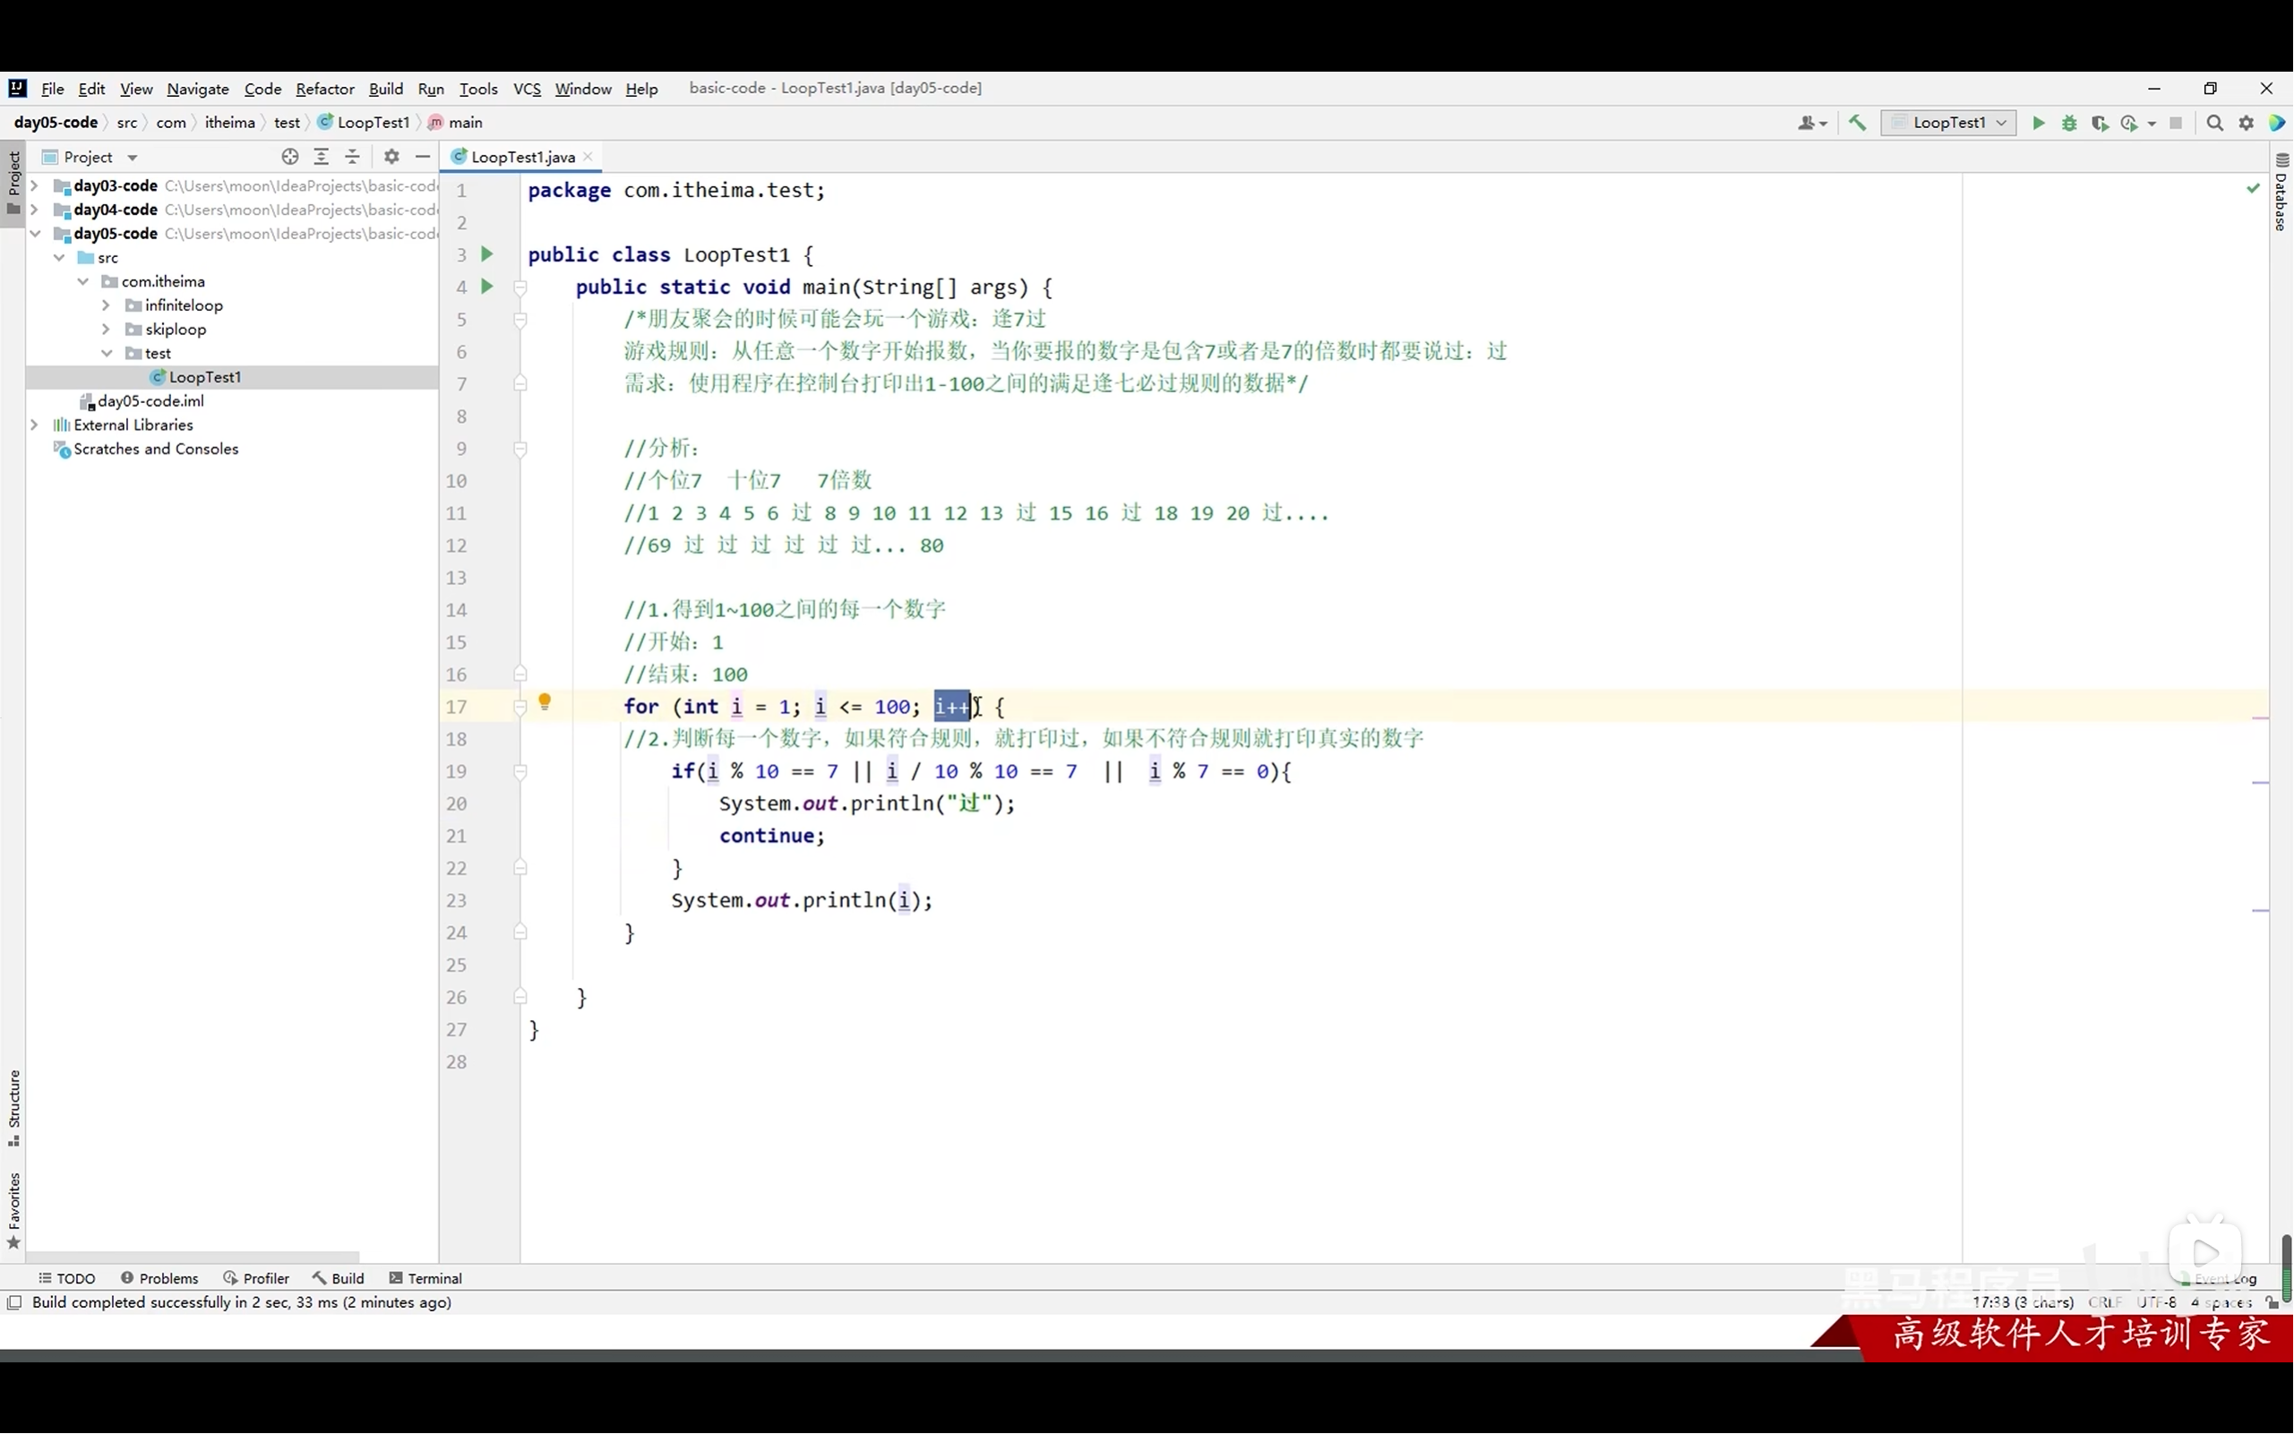Click the green Run button in toolbar
Image resolution: width=2294 pixels, height=1434 pixels.
coord(2038,124)
